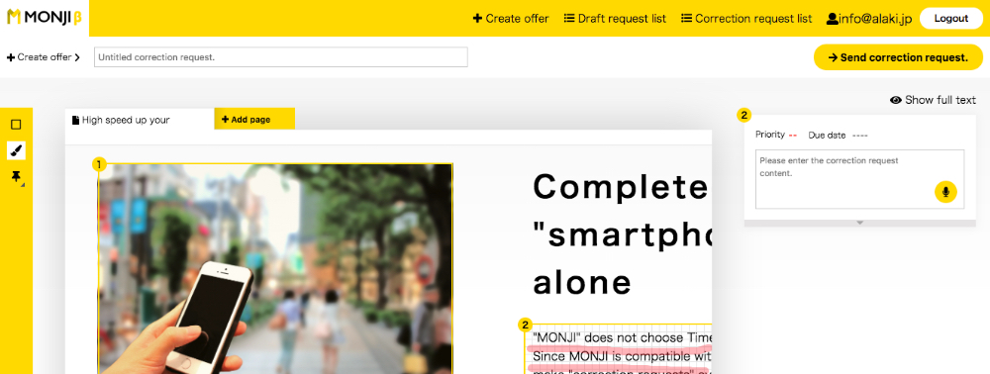This screenshot has height=374, width=990.
Task: Click Create offer breadcrumb
Action: point(43,56)
